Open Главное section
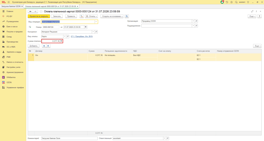This screenshot has height=141, width=264. [10, 11]
